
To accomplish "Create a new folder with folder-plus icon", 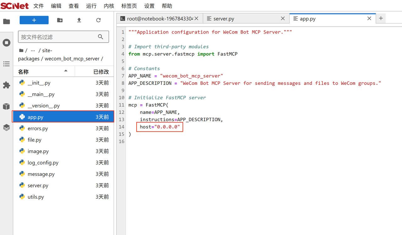I will pyautogui.click(x=60, y=20).
